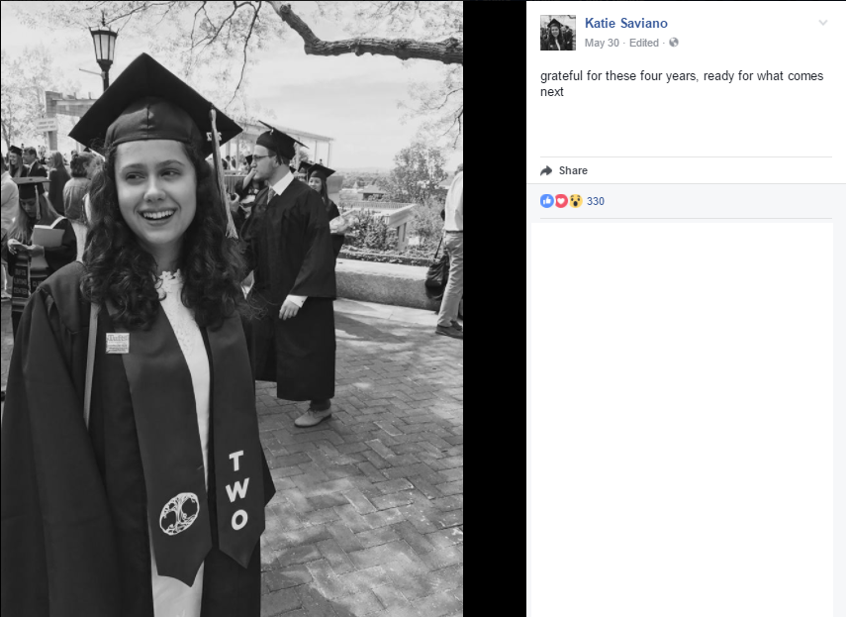Click the empty white comments panel
The image size is (846, 617).
point(682,416)
